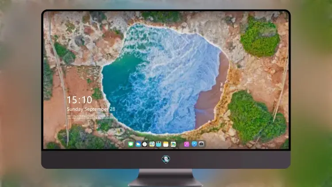Click the monitor stand below the screen
Screen dimensions: 332x187
[166, 177]
